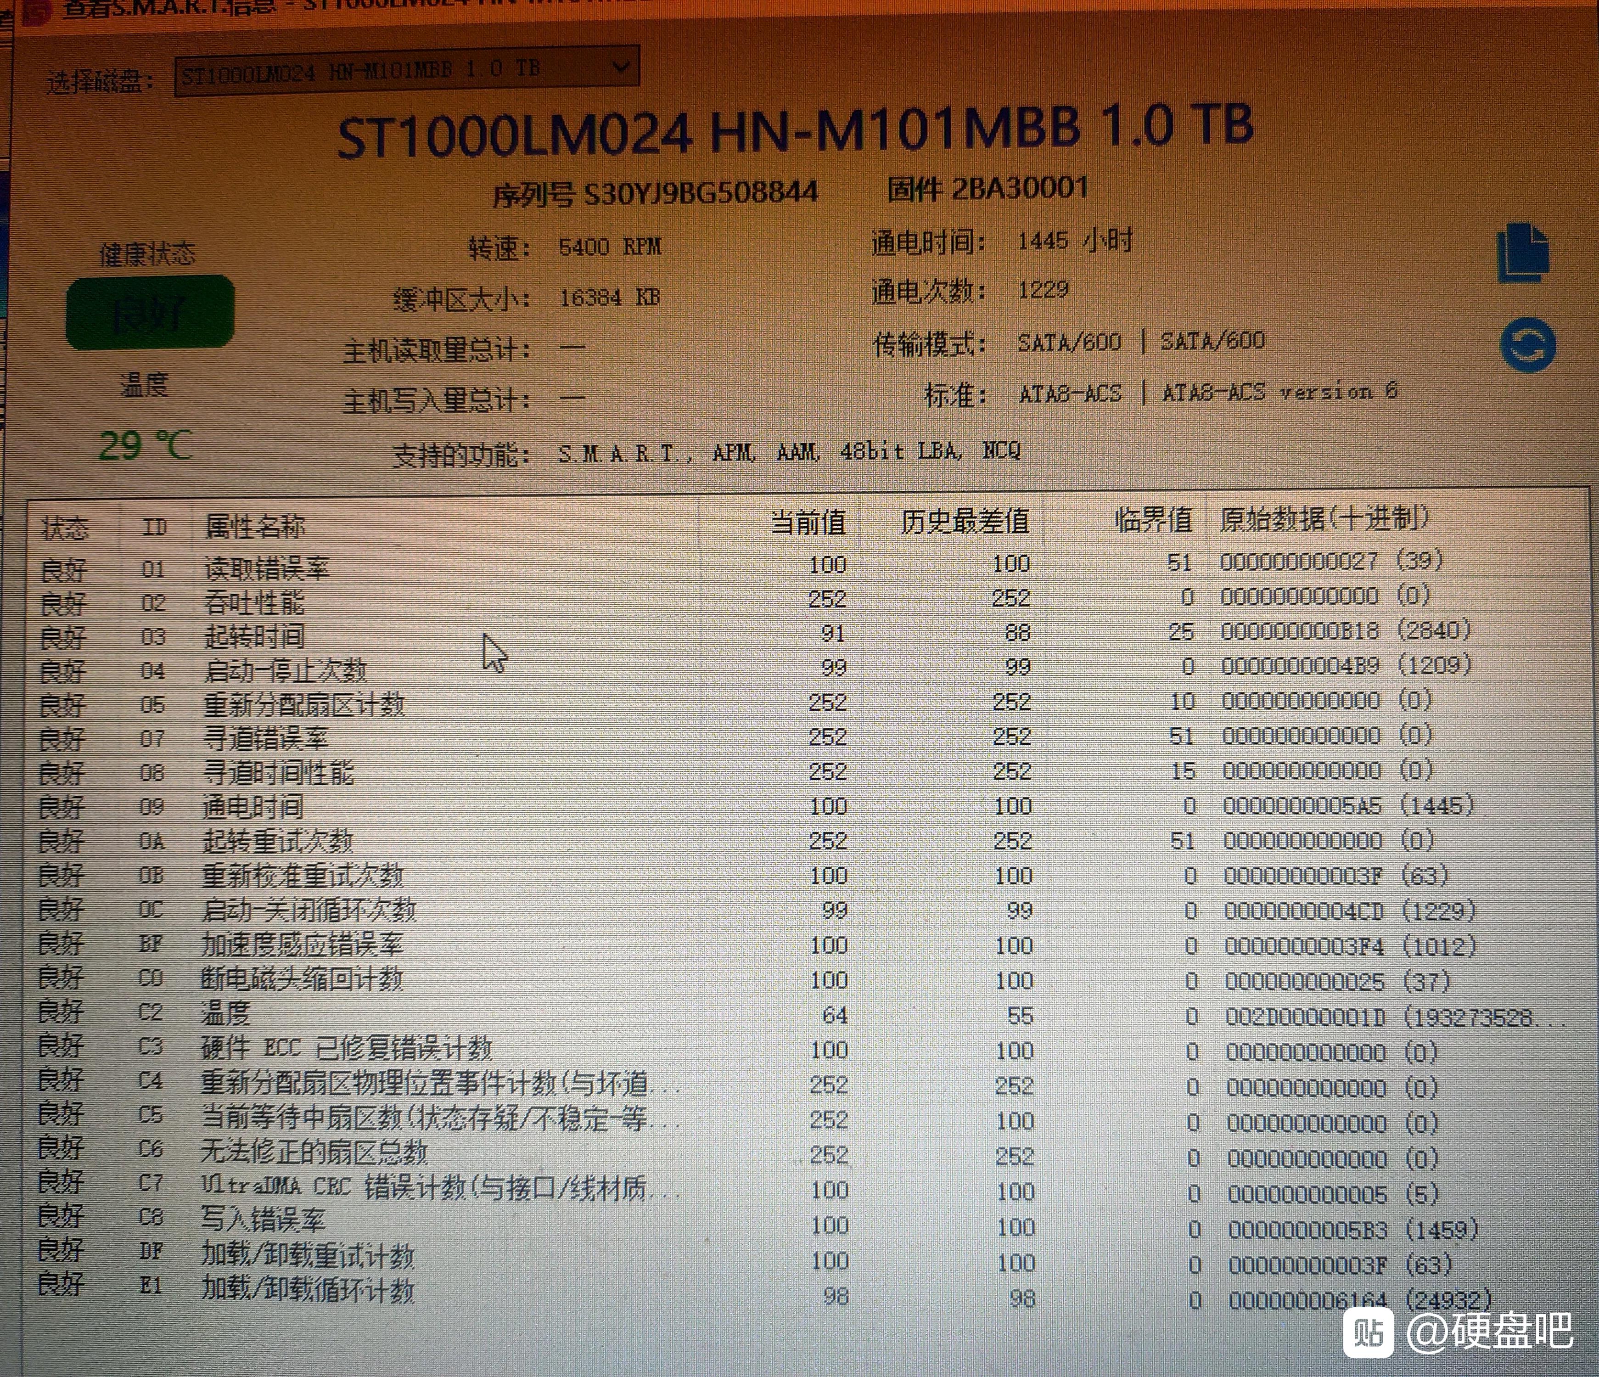
Task: Click the 29 ℃ temperature reading
Action: tap(146, 445)
